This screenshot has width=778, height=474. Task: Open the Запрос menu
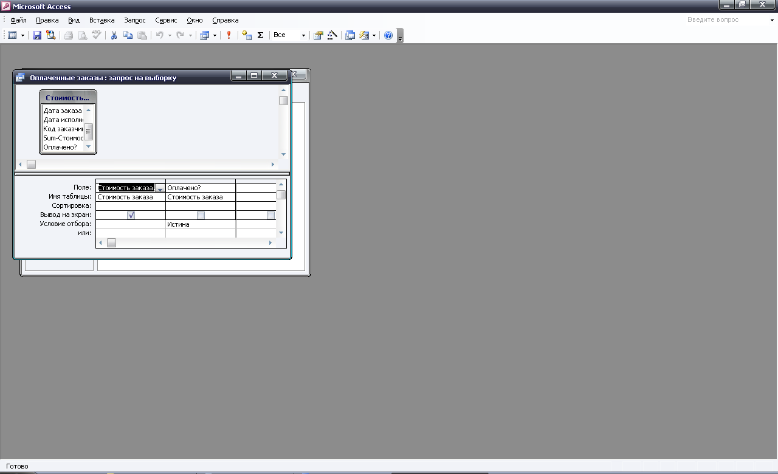point(135,20)
